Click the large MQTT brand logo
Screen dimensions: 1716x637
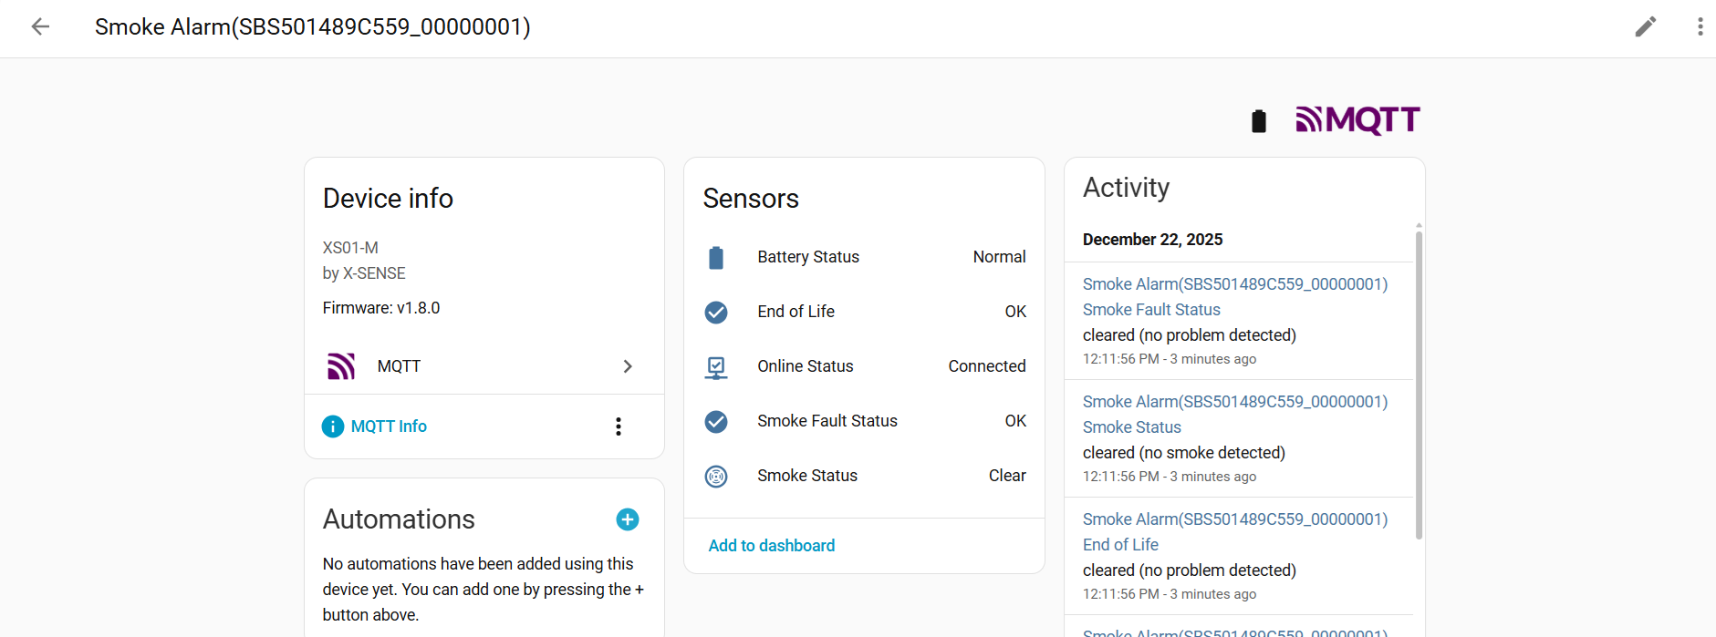pos(1357,120)
